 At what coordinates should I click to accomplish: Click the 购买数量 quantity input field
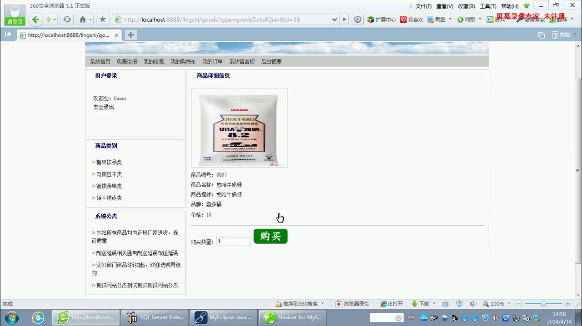click(x=234, y=242)
